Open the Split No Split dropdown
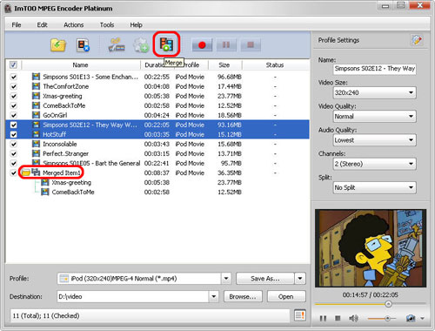435x331 pixels. (x=375, y=187)
